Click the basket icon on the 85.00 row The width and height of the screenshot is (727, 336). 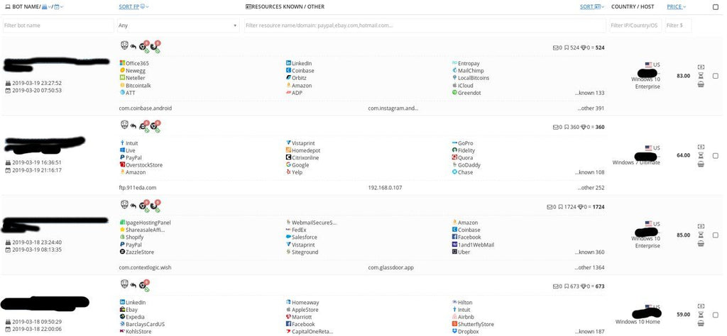click(701, 244)
